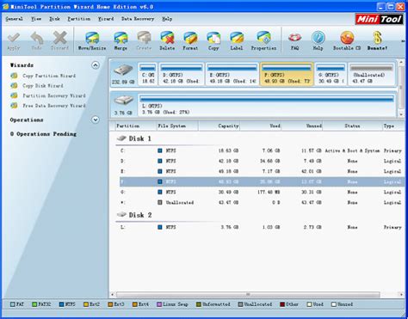
Task: Select the E: NTFS partition block
Action: 232,74
